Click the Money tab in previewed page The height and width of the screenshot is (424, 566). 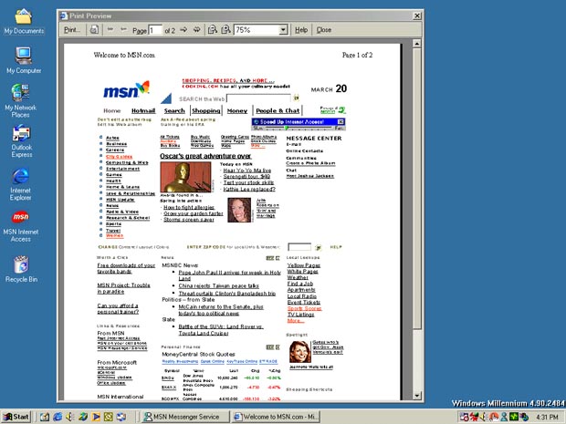pyautogui.click(x=237, y=110)
